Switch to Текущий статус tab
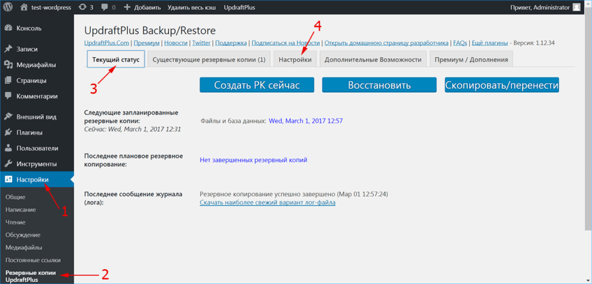Viewport: 592px width, 284px height. 116,59
